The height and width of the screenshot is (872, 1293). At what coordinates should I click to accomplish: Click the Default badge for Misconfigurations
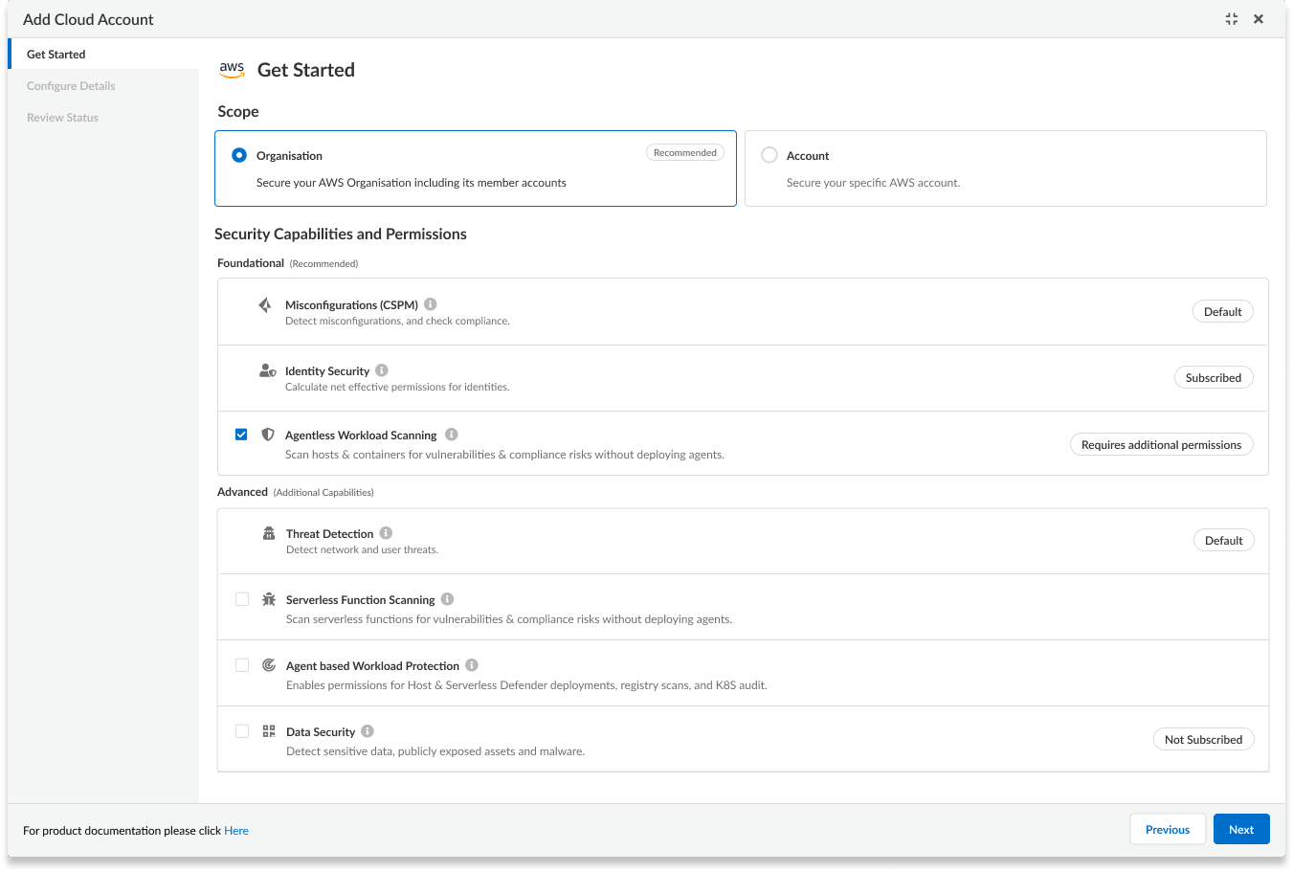(1223, 312)
